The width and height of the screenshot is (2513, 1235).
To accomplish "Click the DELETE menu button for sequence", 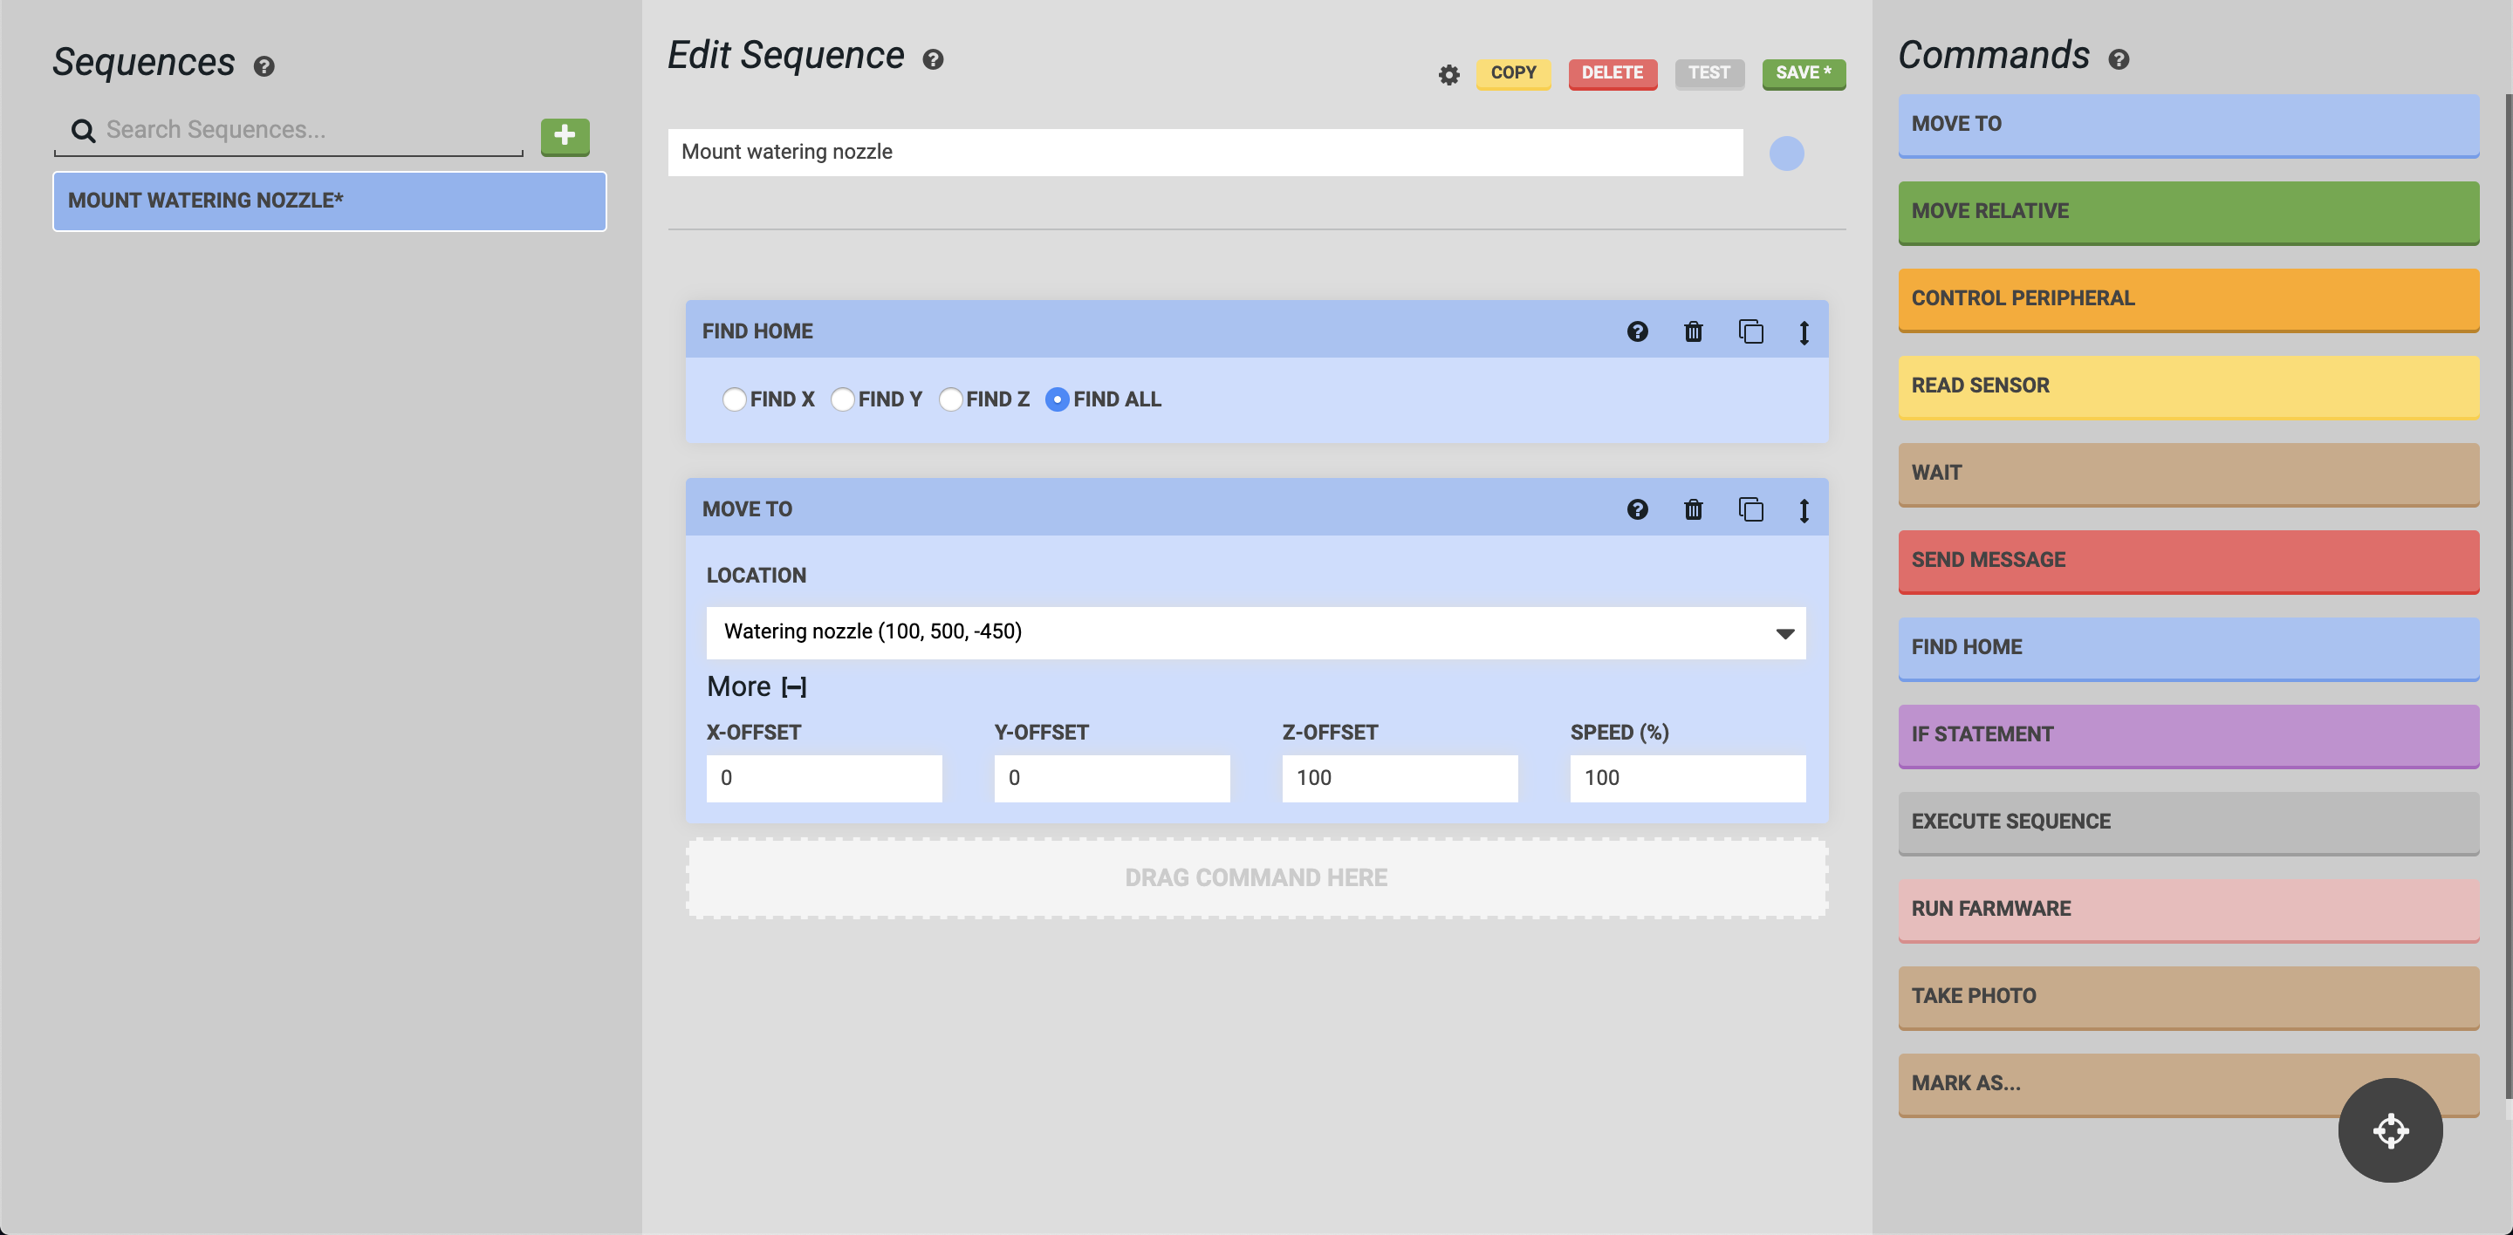I will click(x=1611, y=72).
